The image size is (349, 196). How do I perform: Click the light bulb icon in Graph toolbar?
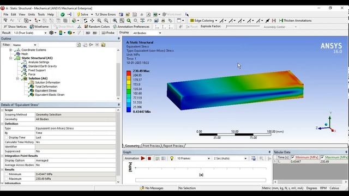click(172, 158)
